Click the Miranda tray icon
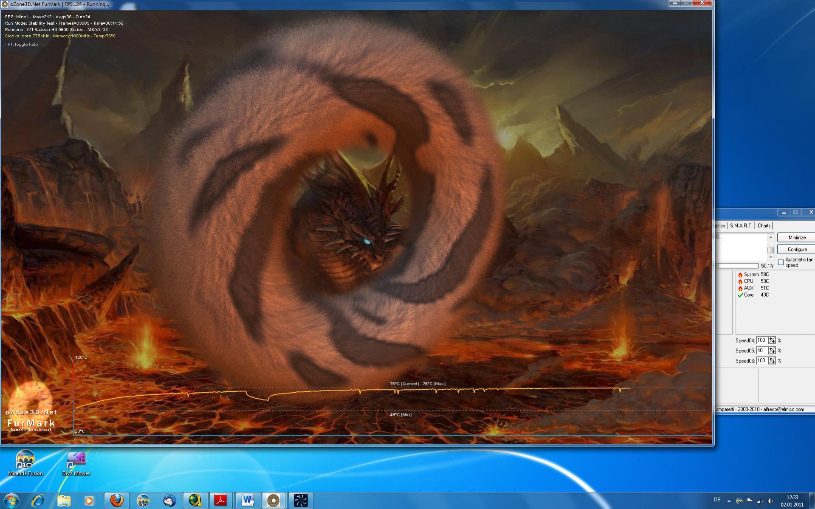815x509 pixels. pyautogui.click(x=739, y=501)
